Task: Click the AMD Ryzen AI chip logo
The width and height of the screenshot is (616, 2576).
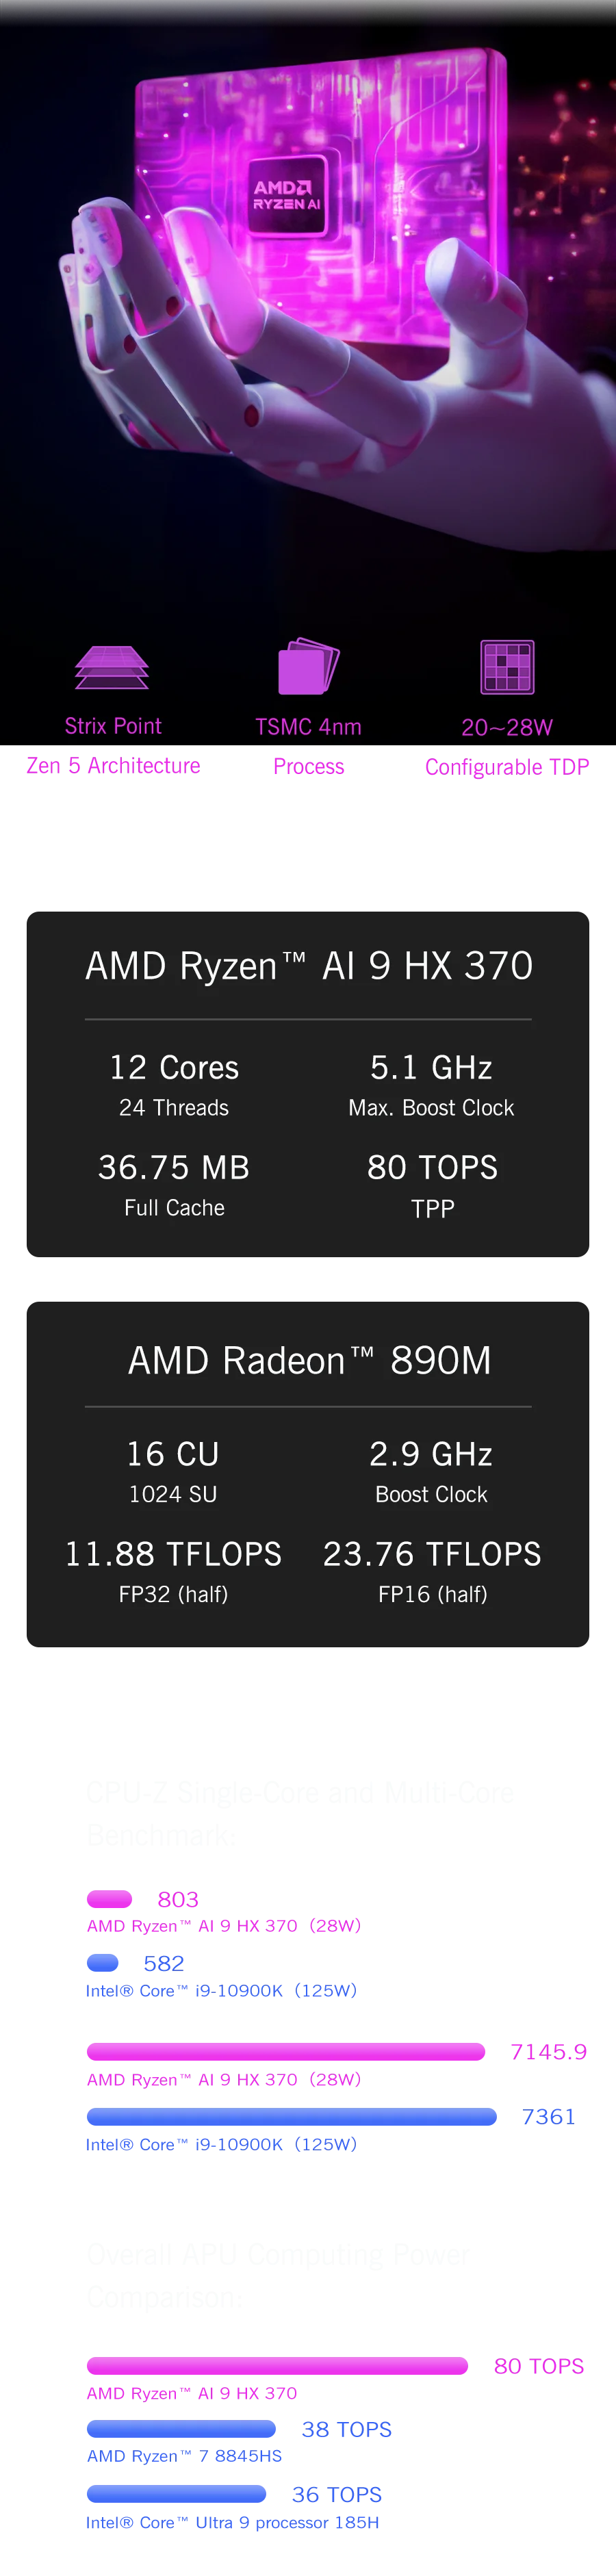Action: [287, 195]
